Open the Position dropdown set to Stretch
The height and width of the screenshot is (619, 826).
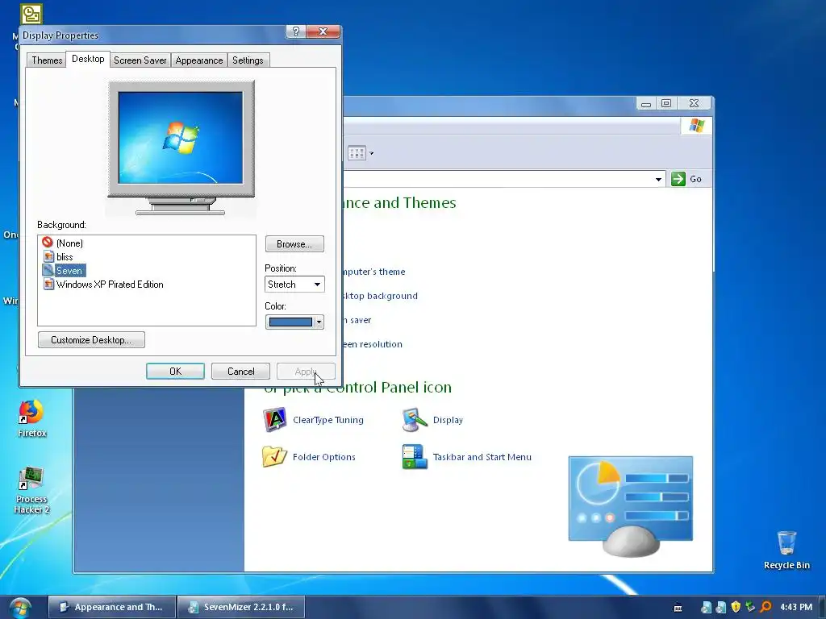(x=294, y=285)
